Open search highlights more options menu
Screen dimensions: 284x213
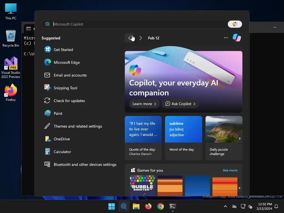(226, 38)
